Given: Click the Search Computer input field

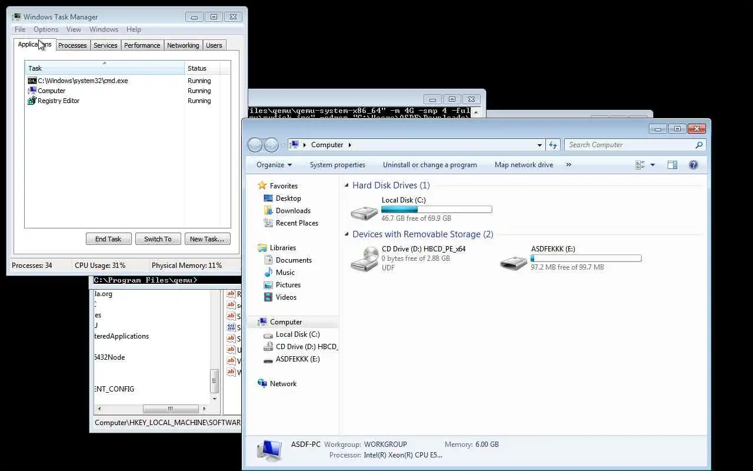Looking at the screenshot, I should [x=629, y=145].
